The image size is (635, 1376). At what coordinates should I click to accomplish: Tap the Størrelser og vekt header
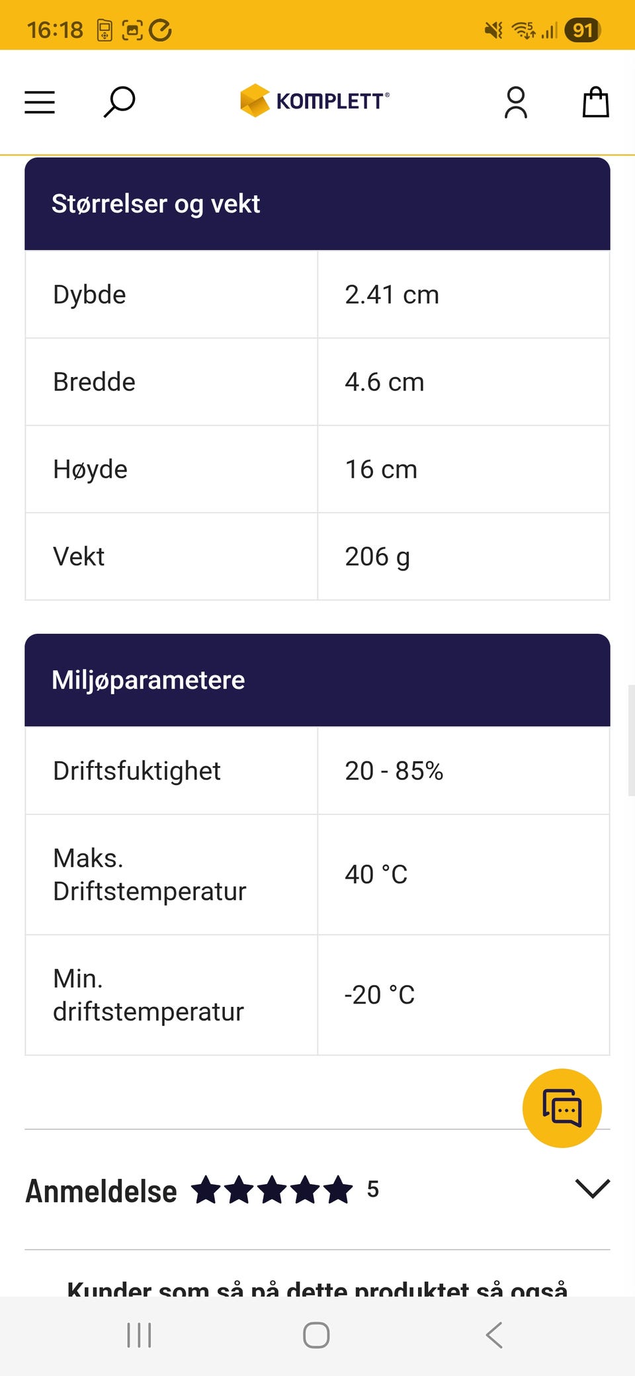click(x=156, y=204)
